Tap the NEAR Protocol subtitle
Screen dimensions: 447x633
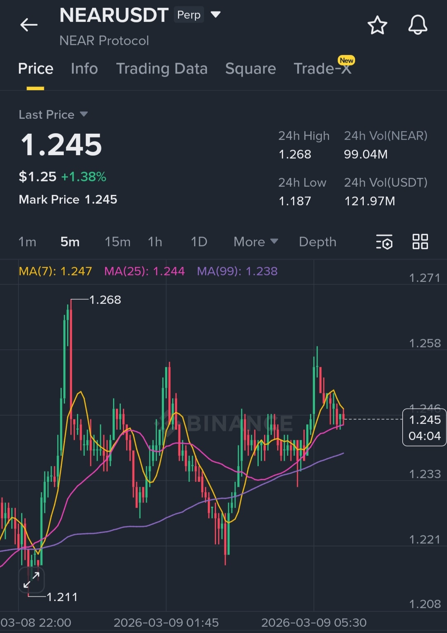point(104,41)
